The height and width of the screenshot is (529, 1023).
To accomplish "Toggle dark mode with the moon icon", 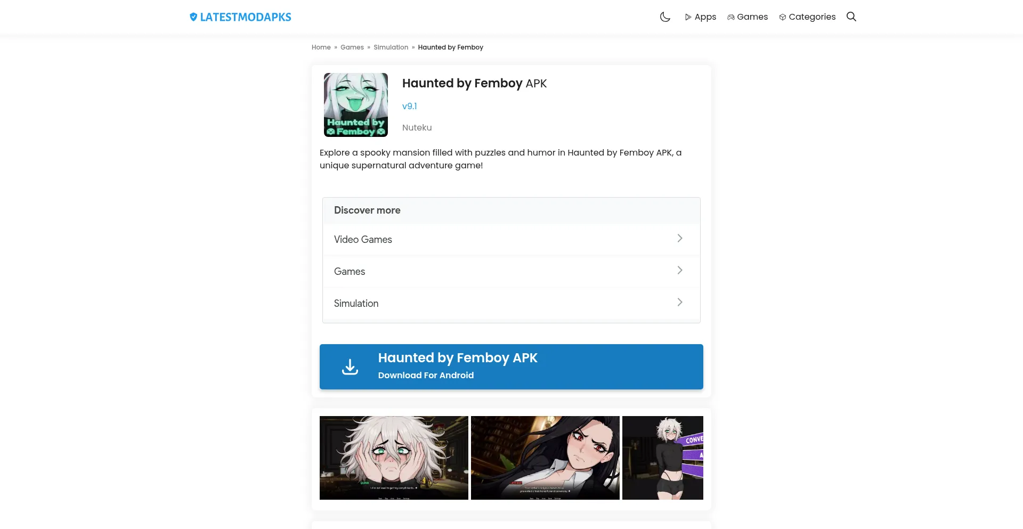I will pyautogui.click(x=665, y=17).
